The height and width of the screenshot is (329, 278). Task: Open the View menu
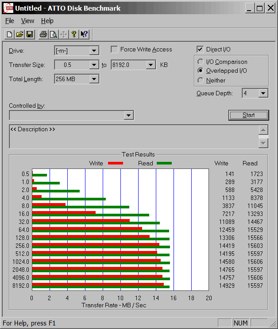tap(27, 21)
